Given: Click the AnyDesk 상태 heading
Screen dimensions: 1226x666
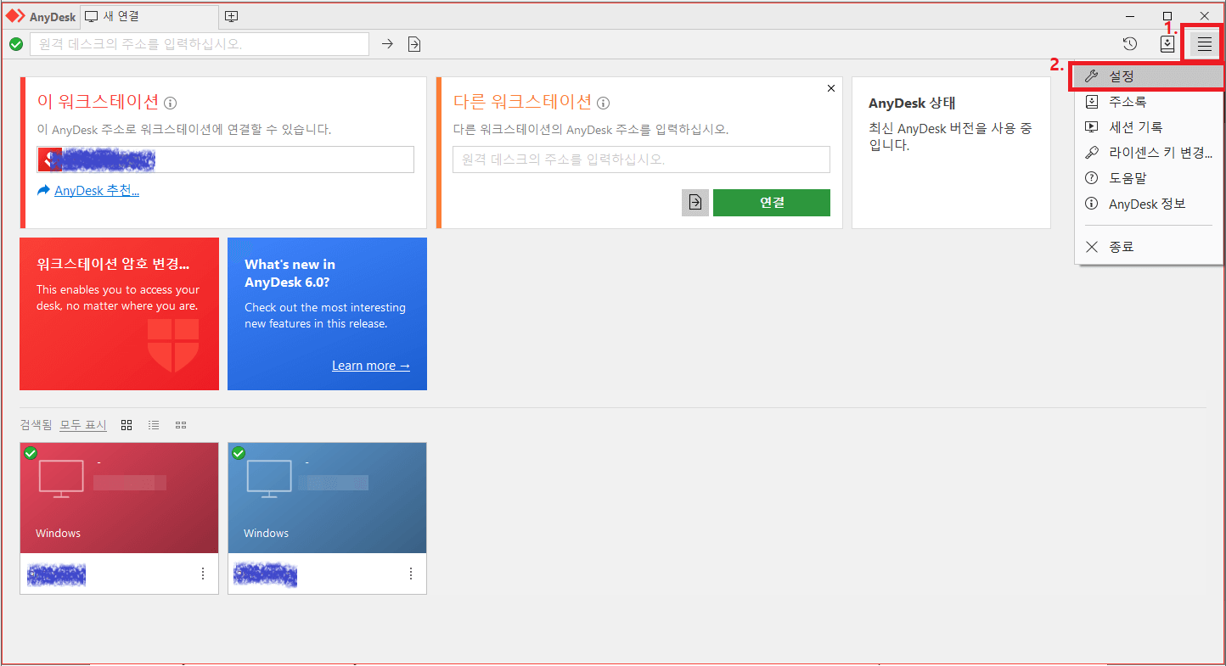Looking at the screenshot, I should [x=912, y=104].
